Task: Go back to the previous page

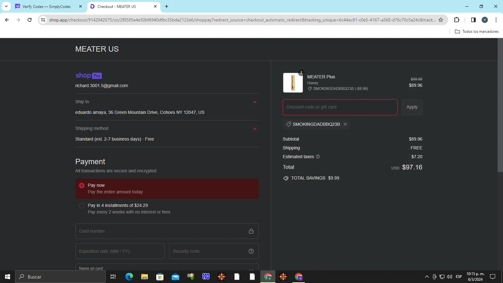Action: [x=7, y=20]
